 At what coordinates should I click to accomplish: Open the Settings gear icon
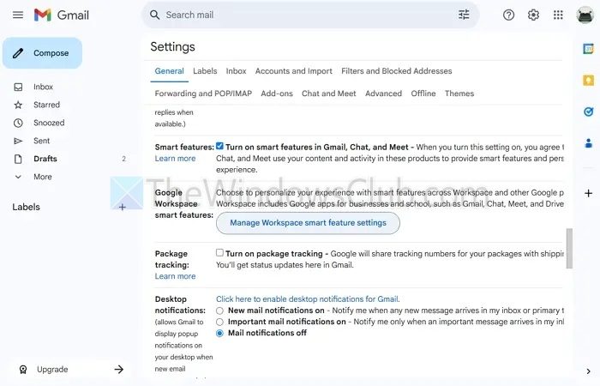tap(533, 15)
